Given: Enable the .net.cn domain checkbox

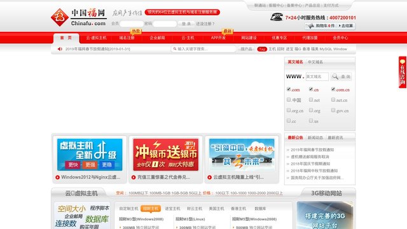Looking at the screenshot, I should pos(333,99).
